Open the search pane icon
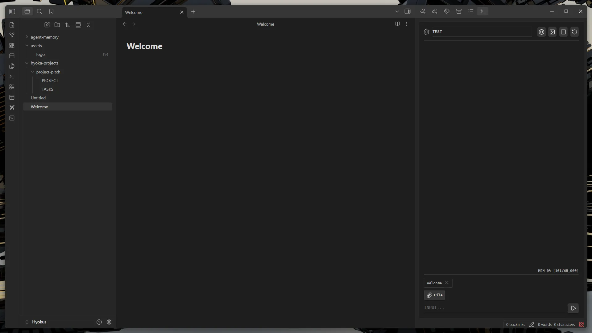The width and height of the screenshot is (592, 333). click(39, 11)
